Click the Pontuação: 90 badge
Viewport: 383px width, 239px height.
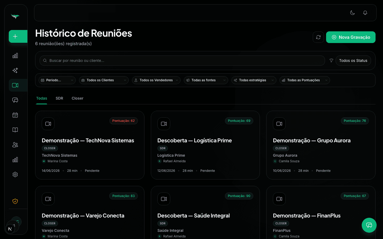(x=239, y=196)
